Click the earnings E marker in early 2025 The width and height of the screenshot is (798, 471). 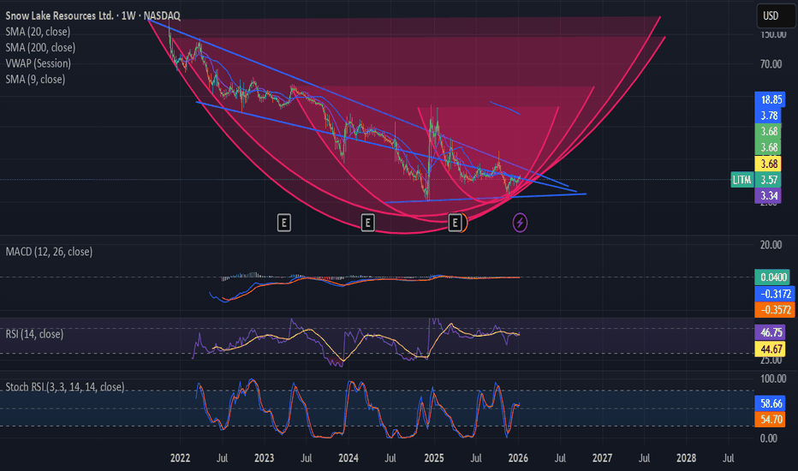point(456,223)
